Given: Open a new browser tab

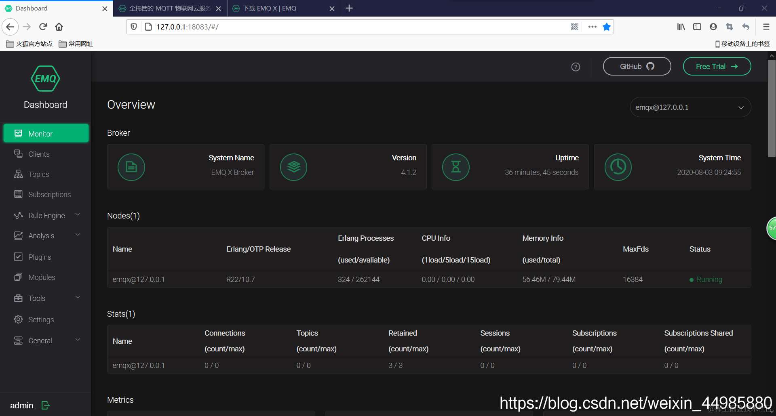Looking at the screenshot, I should point(349,8).
